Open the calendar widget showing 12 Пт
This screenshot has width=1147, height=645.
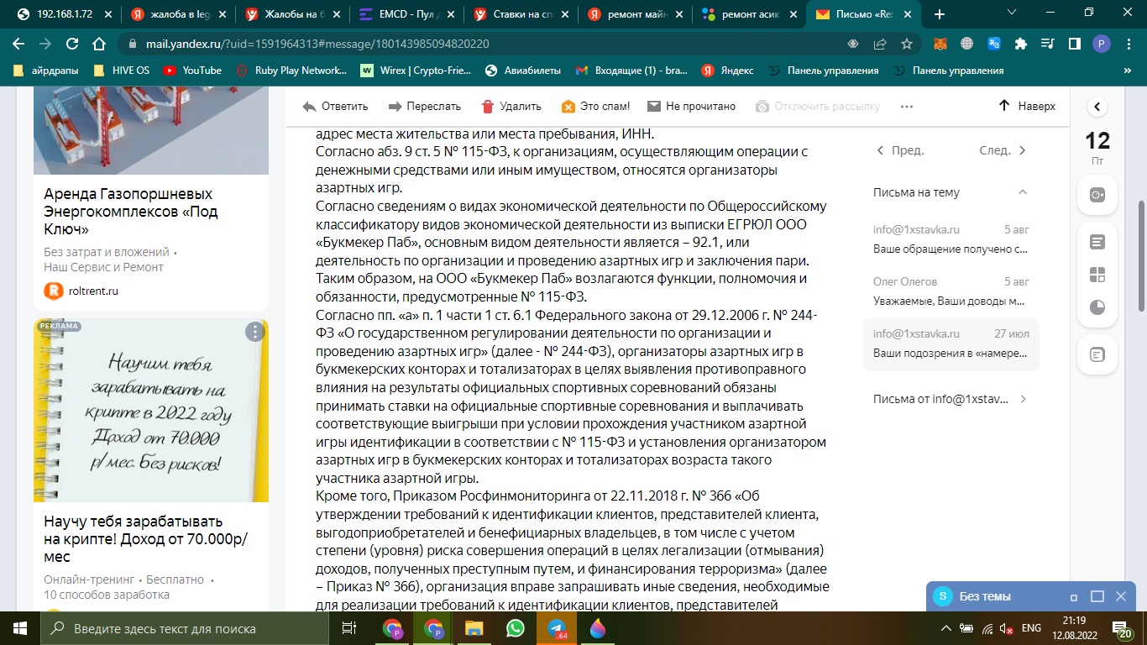[x=1097, y=147]
